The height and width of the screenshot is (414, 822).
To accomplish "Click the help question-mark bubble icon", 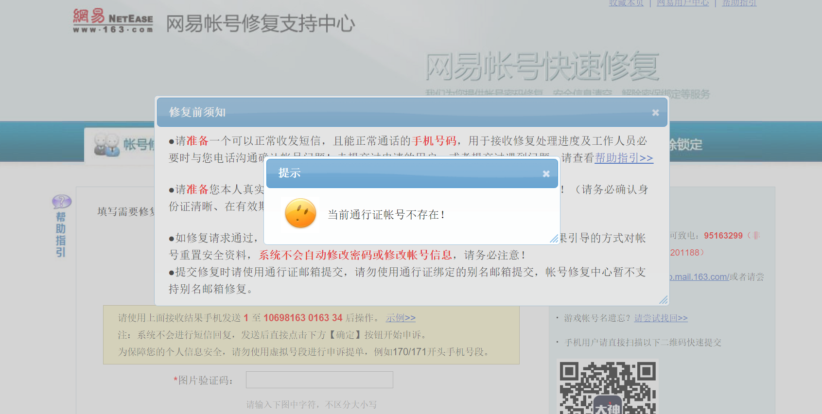I will click(62, 201).
